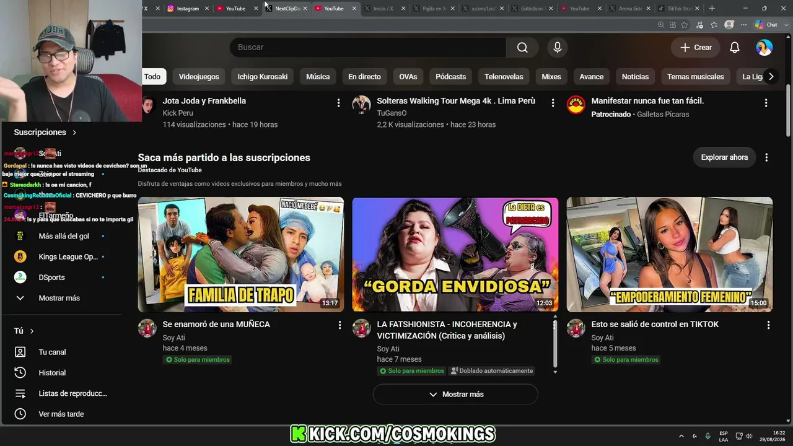The image size is (793, 446).
Task: Filter by Avance chip
Action: click(592, 77)
